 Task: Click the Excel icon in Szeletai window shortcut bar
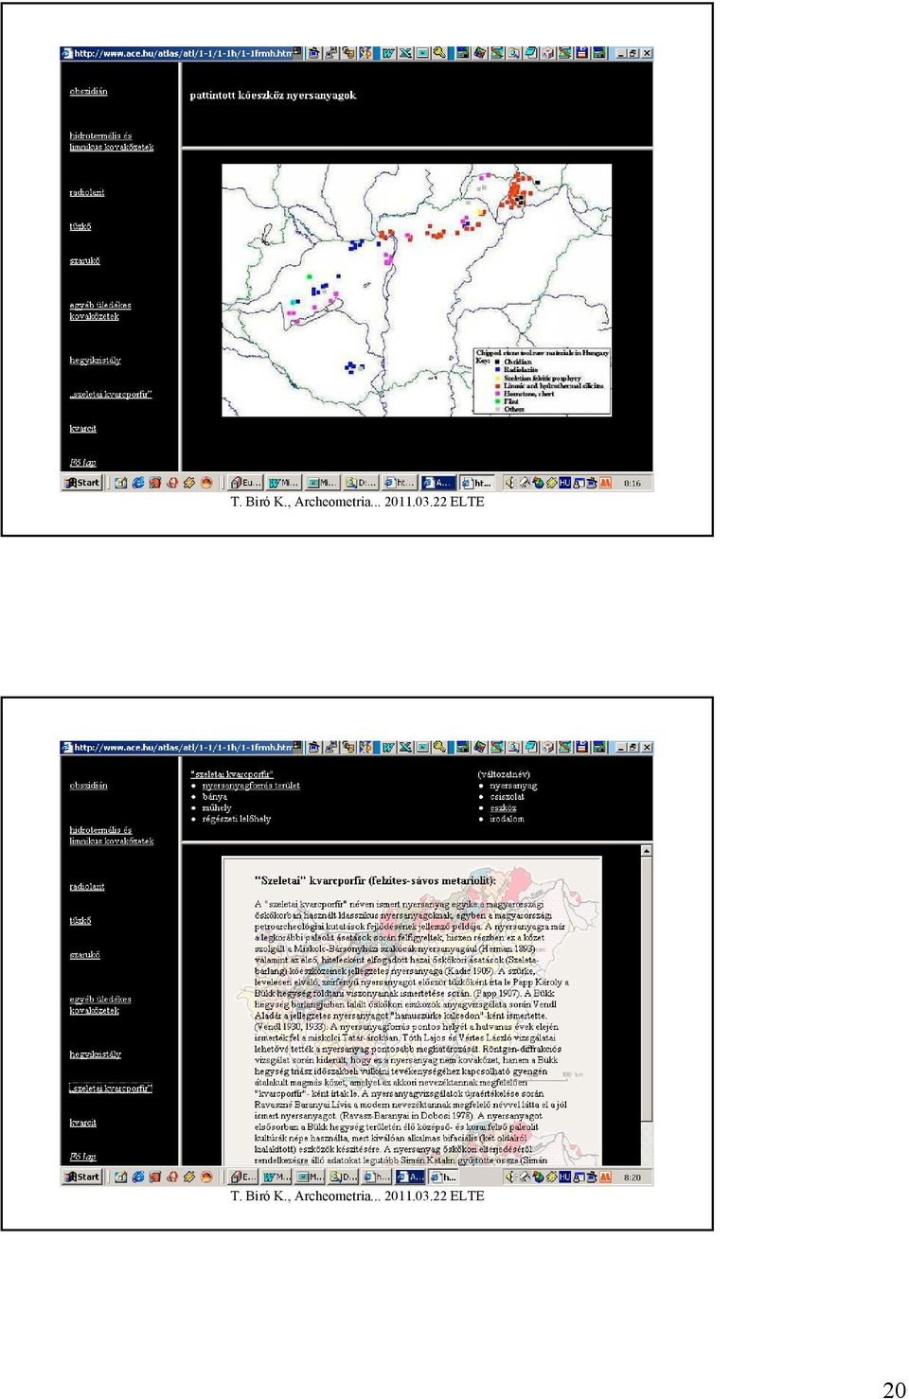point(404,748)
